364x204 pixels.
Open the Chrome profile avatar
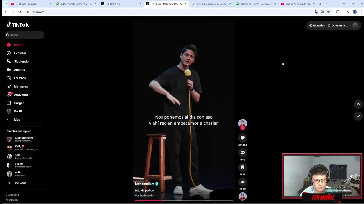pyautogui.click(x=355, y=12)
